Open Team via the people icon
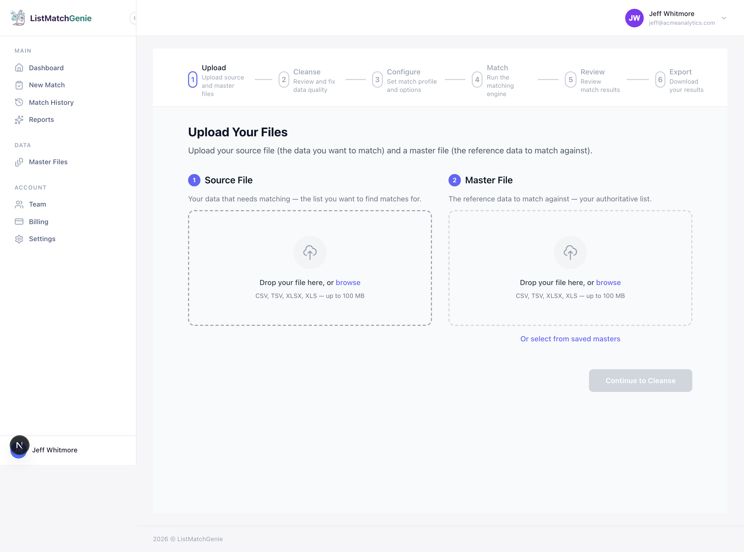This screenshot has height=552, width=744. pyautogui.click(x=19, y=204)
